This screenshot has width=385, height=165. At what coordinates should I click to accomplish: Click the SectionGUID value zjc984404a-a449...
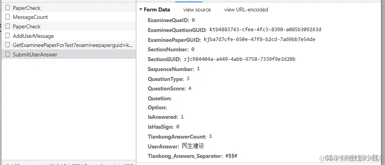coord(240,59)
